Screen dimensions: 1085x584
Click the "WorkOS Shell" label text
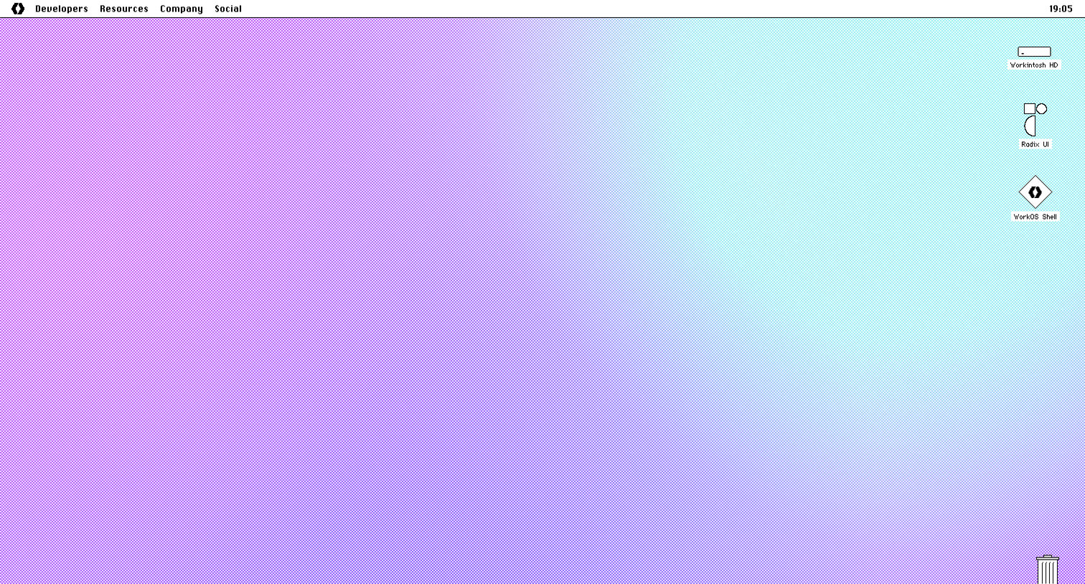coord(1035,217)
